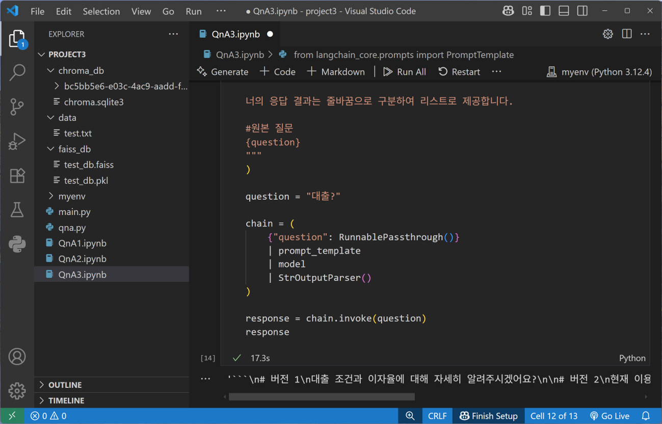Open the Selection menu
This screenshot has width=662, height=424.
click(101, 11)
